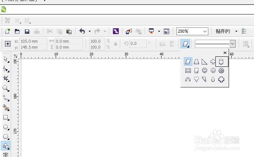The width and height of the screenshot is (254, 157).
Task: Expand the 贴齐(P) dropdown arrow
Action: pos(236,31)
